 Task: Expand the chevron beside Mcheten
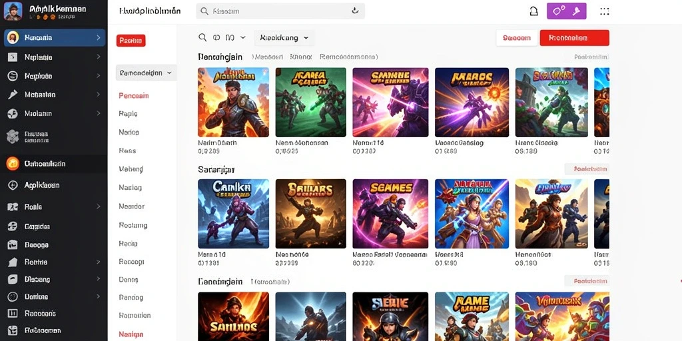click(x=99, y=95)
